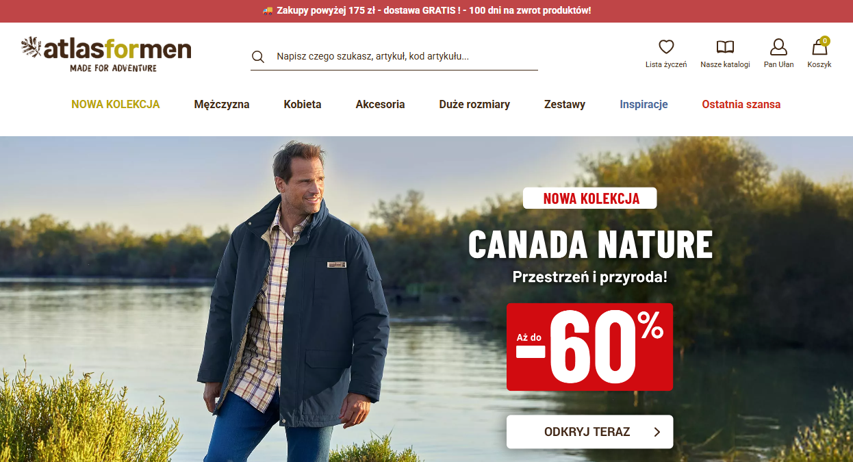
Task: Open the Ostatnia szansa section
Action: tap(741, 105)
